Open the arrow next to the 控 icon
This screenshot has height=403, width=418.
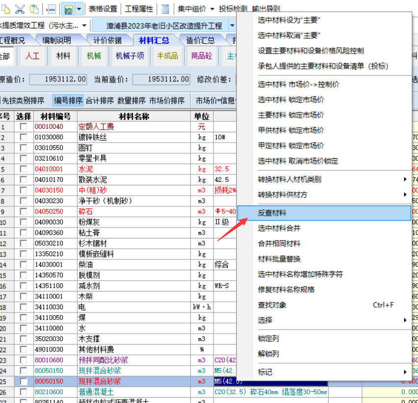click(x=79, y=9)
